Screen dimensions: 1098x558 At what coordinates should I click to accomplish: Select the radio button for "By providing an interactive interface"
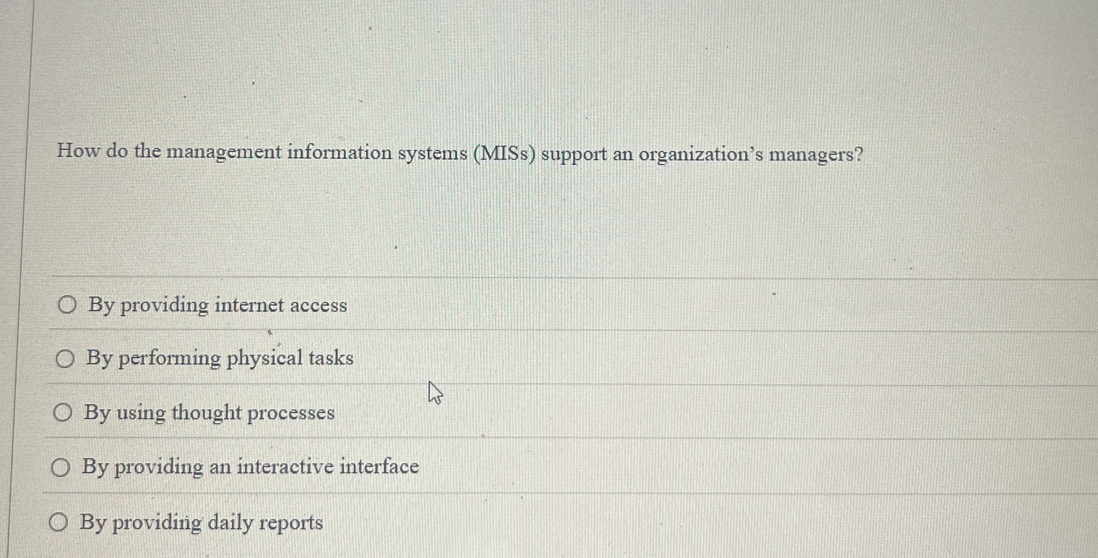(60, 467)
